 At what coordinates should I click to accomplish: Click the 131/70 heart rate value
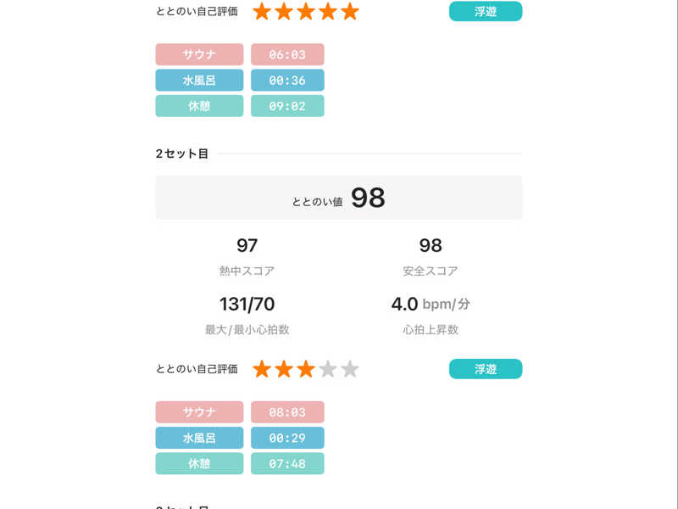pyautogui.click(x=247, y=304)
